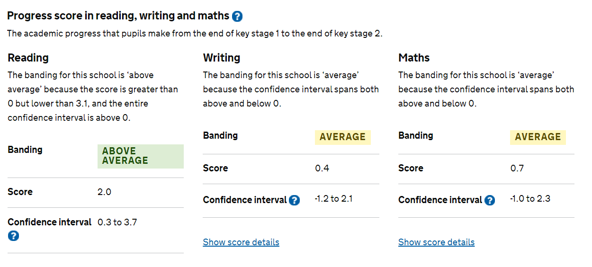592x267 pixels.
Task: Click Maths interval -1.0 to 2.3
Action: click(x=530, y=198)
